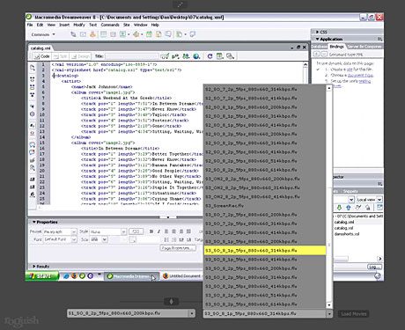
Task: Click the Get files green arrow
Action: click(339, 208)
